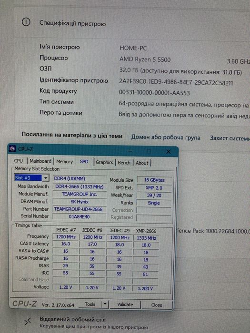Click the processor value AMD Ryzen 5 5500
250x333 pixels.
tap(145, 59)
